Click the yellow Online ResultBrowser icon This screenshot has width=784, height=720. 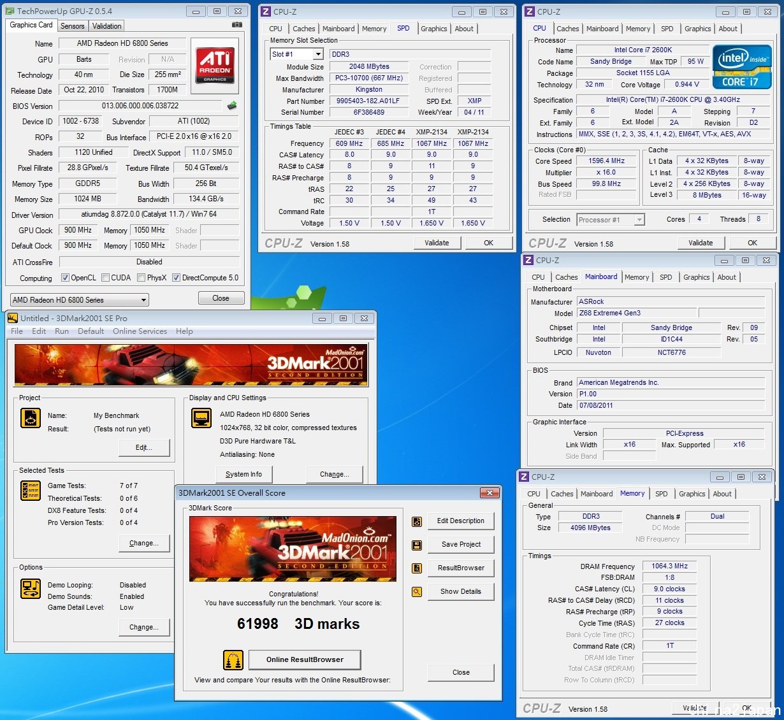click(x=233, y=660)
